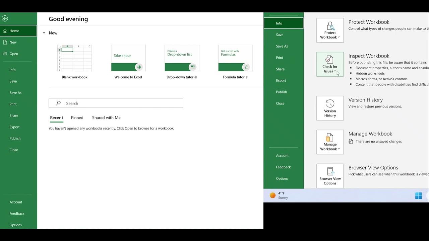The width and height of the screenshot is (429, 241).
Task: Click the Open folder icon in left sidebar
Action: pos(5,54)
